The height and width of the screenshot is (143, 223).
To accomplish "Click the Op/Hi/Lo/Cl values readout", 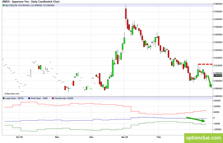I will pyautogui.click(x=30, y=5).
